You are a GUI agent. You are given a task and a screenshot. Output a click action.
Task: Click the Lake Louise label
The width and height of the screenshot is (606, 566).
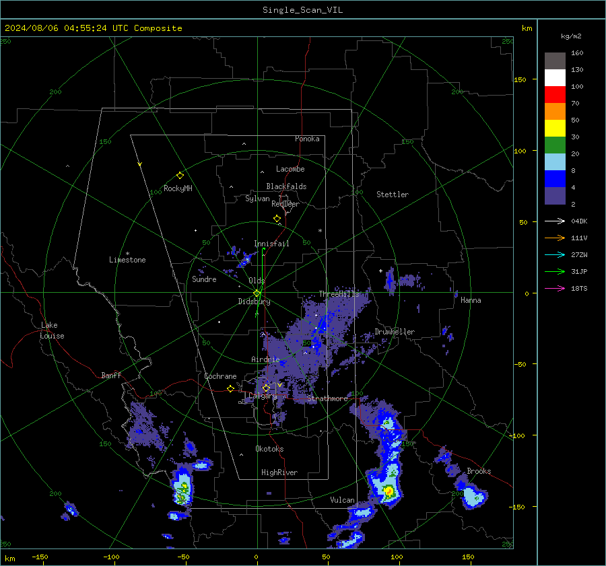point(52,330)
